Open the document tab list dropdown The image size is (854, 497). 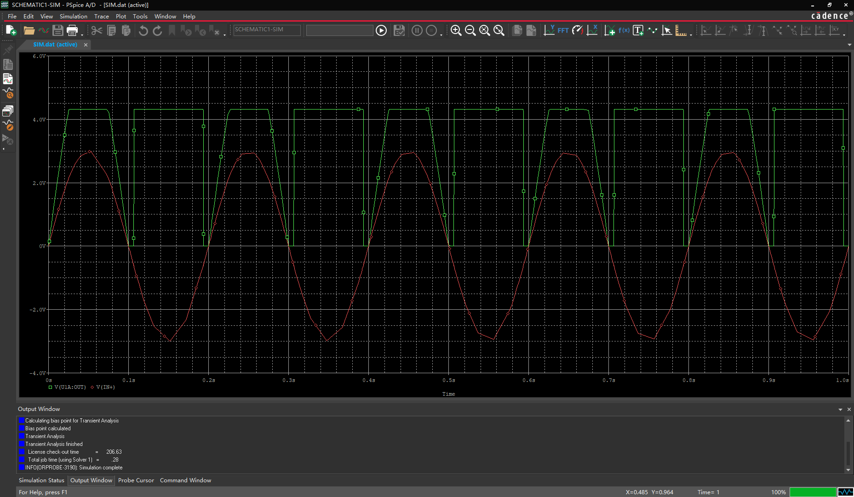point(849,45)
